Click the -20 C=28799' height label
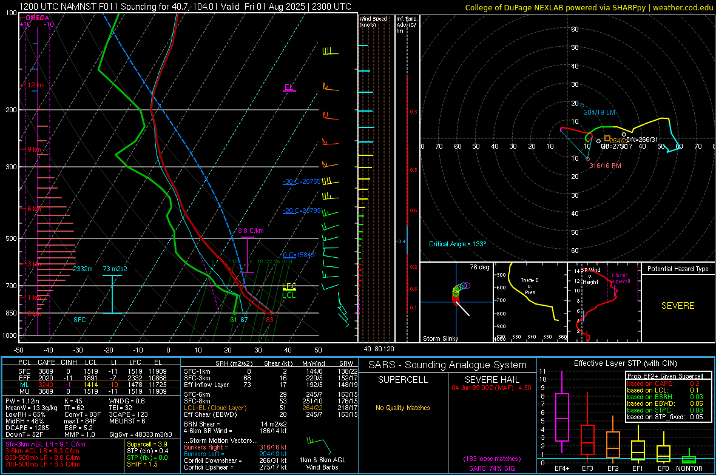 302,211
